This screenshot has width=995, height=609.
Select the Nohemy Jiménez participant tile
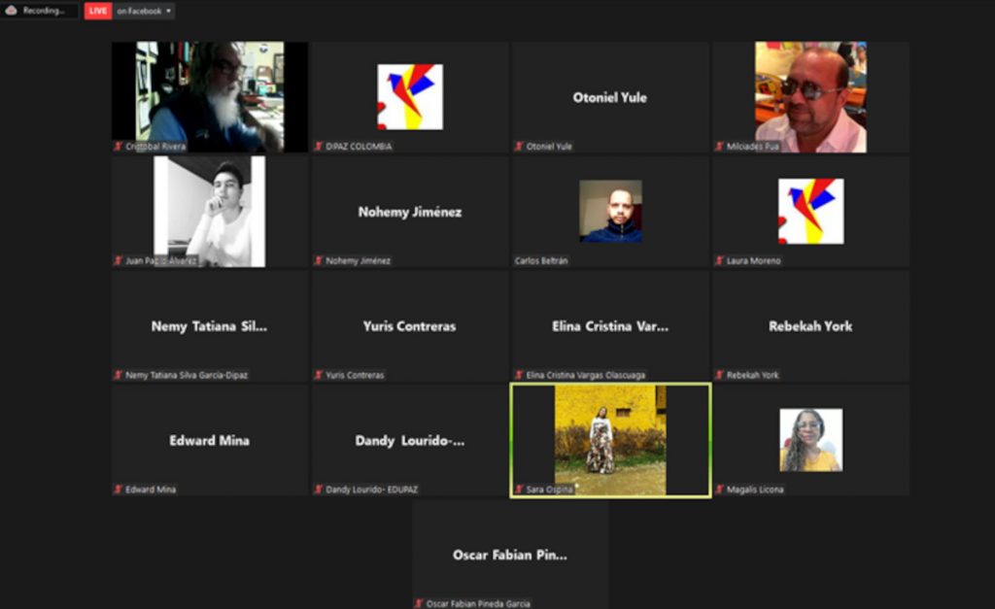(410, 212)
